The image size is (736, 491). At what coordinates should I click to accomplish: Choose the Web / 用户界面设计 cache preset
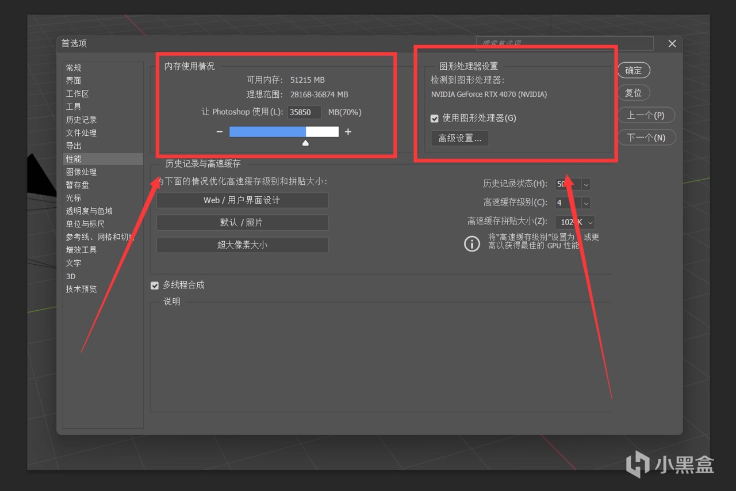tap(242, 200)
